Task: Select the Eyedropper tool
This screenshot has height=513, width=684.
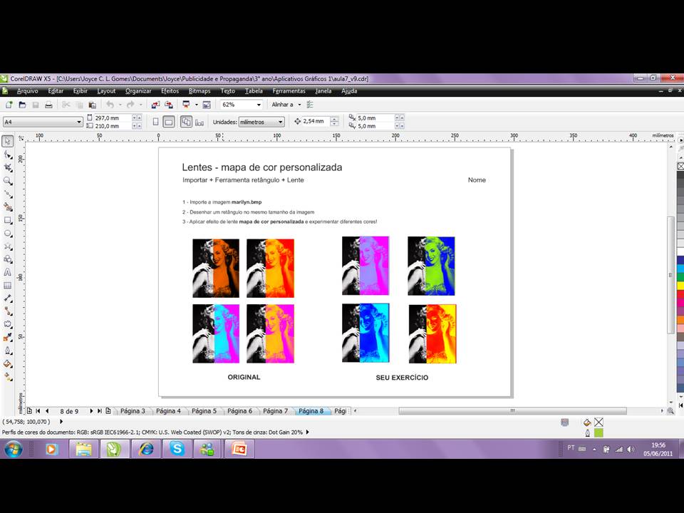Action: click(x=8, y=337)
